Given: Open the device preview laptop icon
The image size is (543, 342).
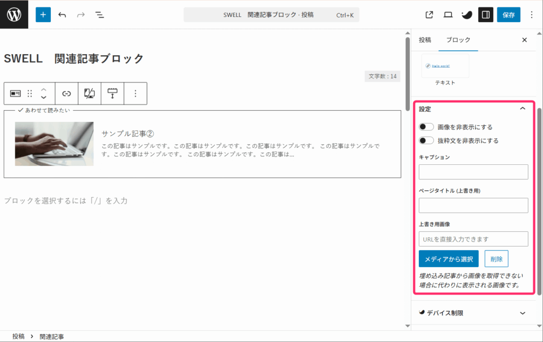Looking at the screenshot, I should (448, 15).
